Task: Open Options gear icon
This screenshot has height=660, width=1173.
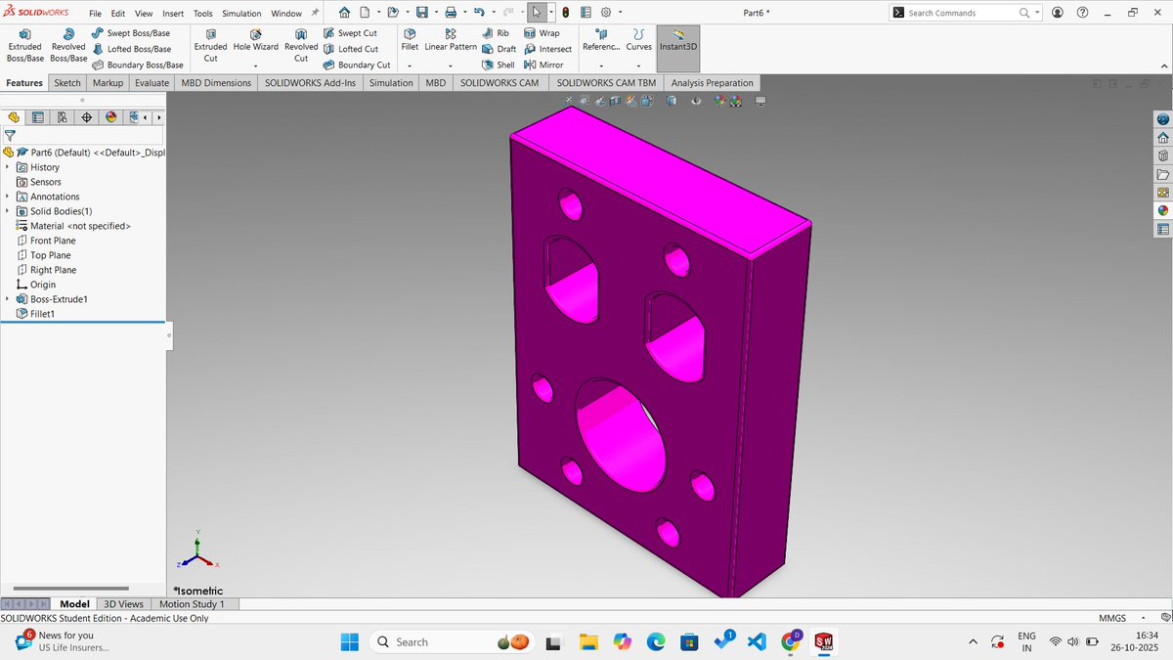Action: [605, 13]
